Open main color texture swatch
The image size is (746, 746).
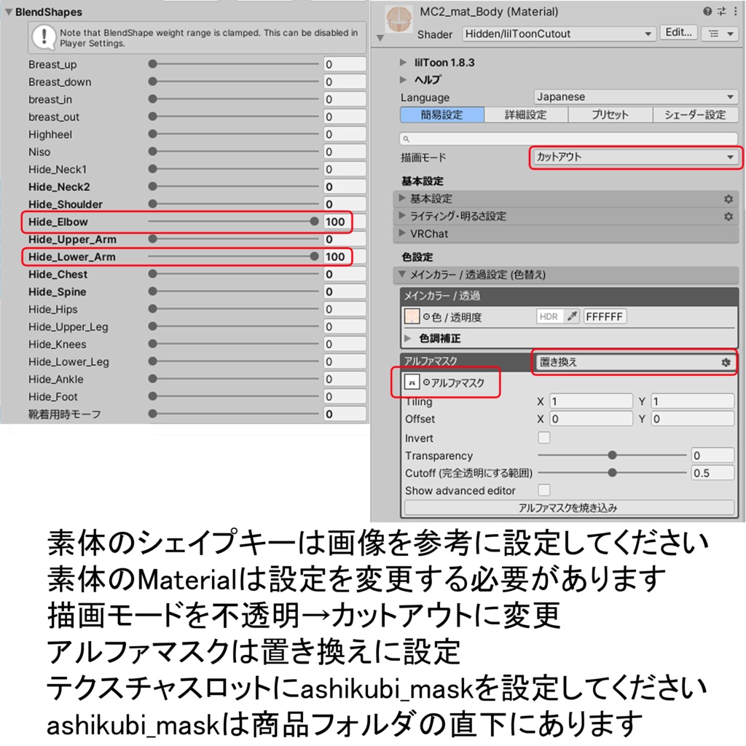click(x=412, y=316)
